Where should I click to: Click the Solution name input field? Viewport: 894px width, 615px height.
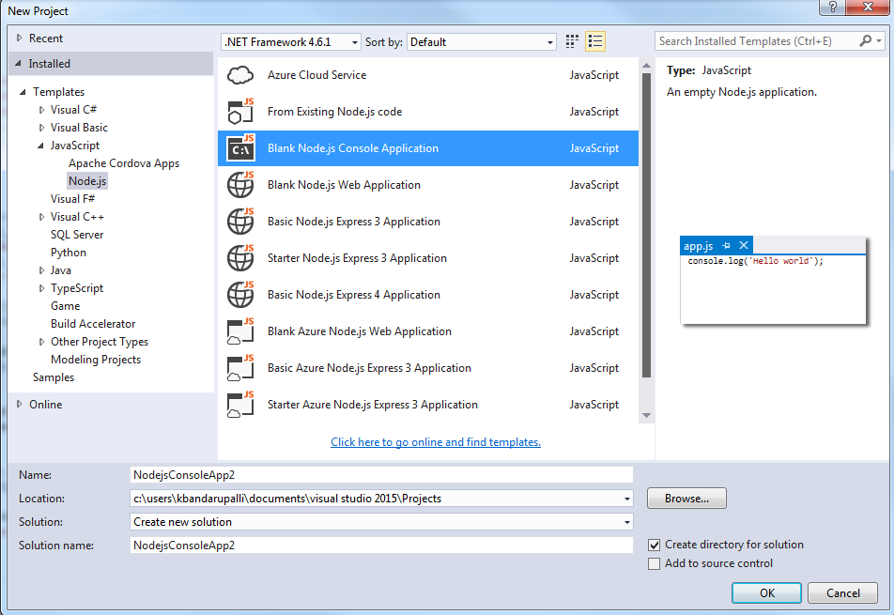[x=381, y=546]
